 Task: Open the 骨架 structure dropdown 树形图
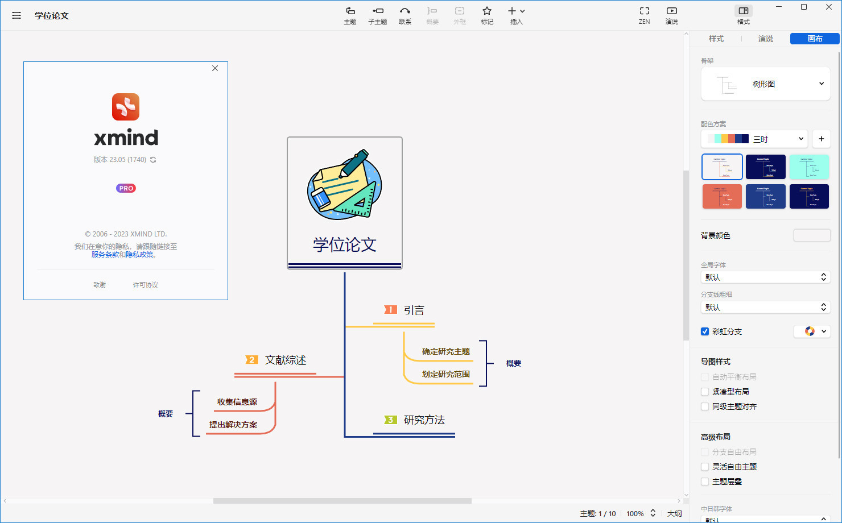[x=766, y=84]
